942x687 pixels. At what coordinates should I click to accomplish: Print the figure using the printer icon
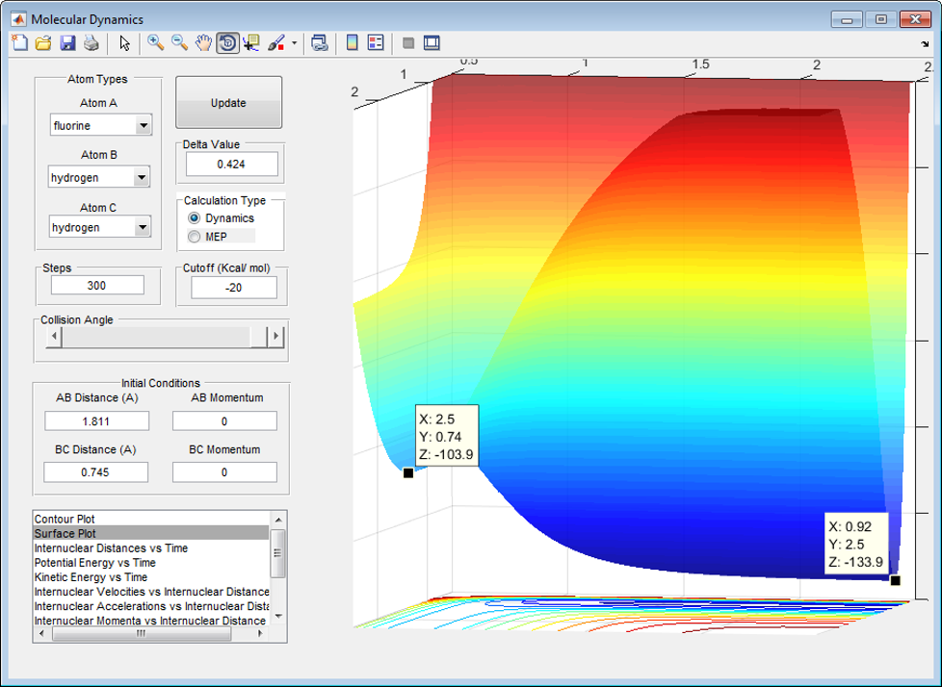click(91, 42)
